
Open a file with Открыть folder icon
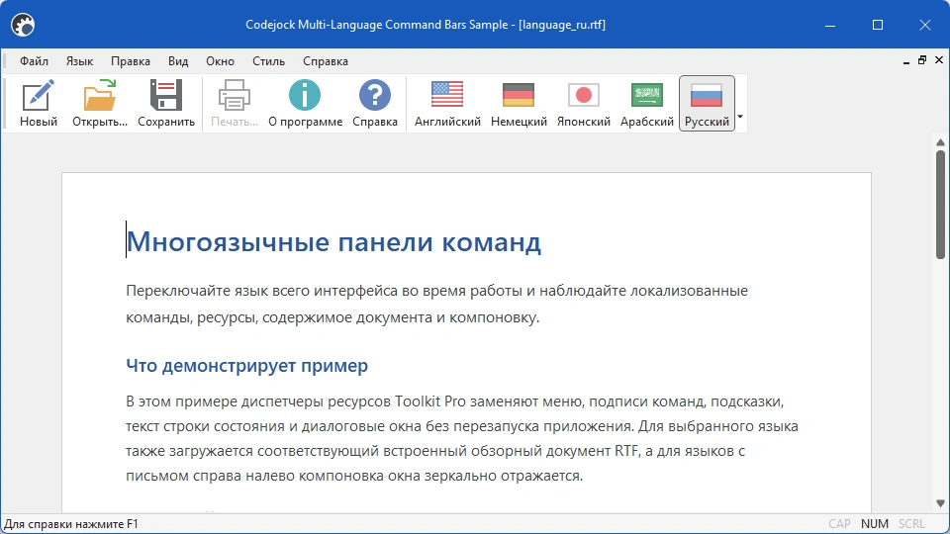pos(100,96)
